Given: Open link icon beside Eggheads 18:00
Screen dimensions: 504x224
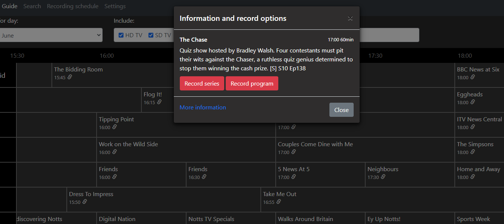Looking at the screenshot, I should pos(473,102).
